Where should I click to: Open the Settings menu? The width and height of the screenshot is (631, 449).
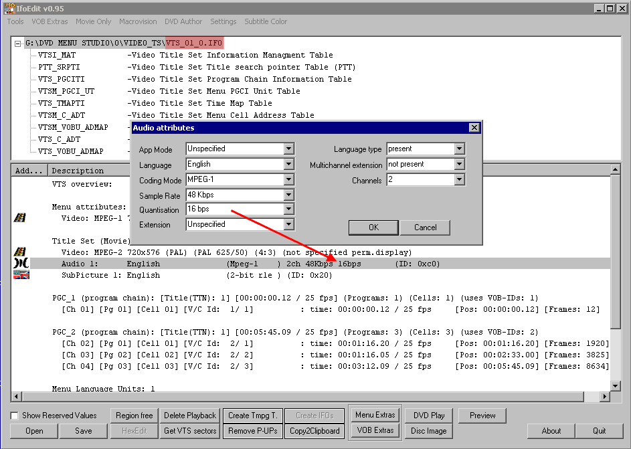click(223, 21)
